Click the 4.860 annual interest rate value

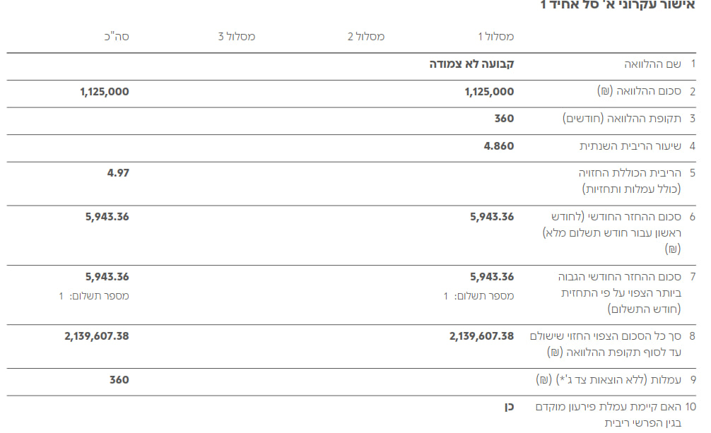pyautogui.click(x=498, y=146)
